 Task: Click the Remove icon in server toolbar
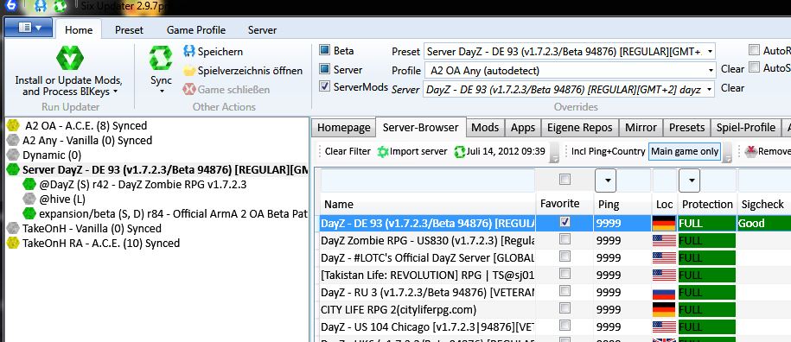751,151
